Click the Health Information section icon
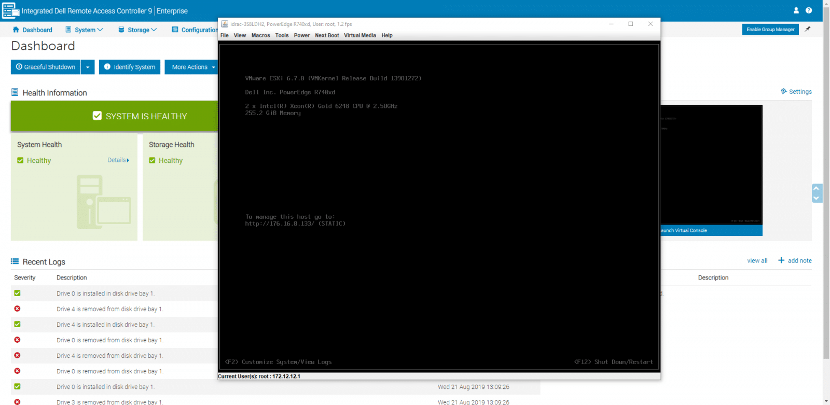The width and height of the screenshot is (830, 405). tap(15, 92)
